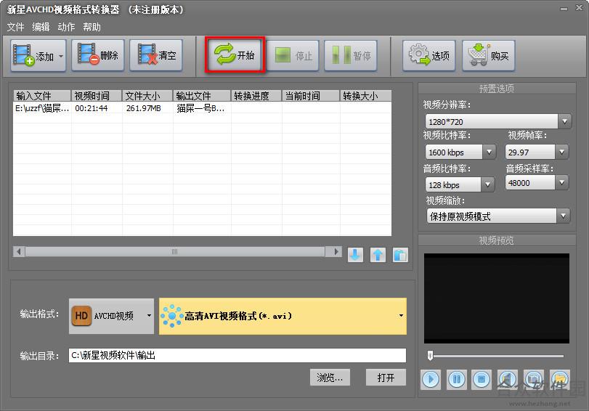Click the stop button under video preview

tap(482, 380)
